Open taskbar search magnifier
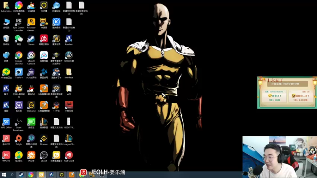The height and width of the screenshot is (178, 317). (12, 175)
